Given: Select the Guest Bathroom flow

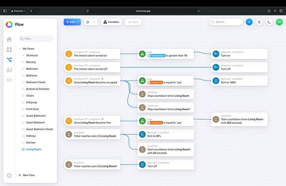Looking at the screenshot, I should click(36, 116).
